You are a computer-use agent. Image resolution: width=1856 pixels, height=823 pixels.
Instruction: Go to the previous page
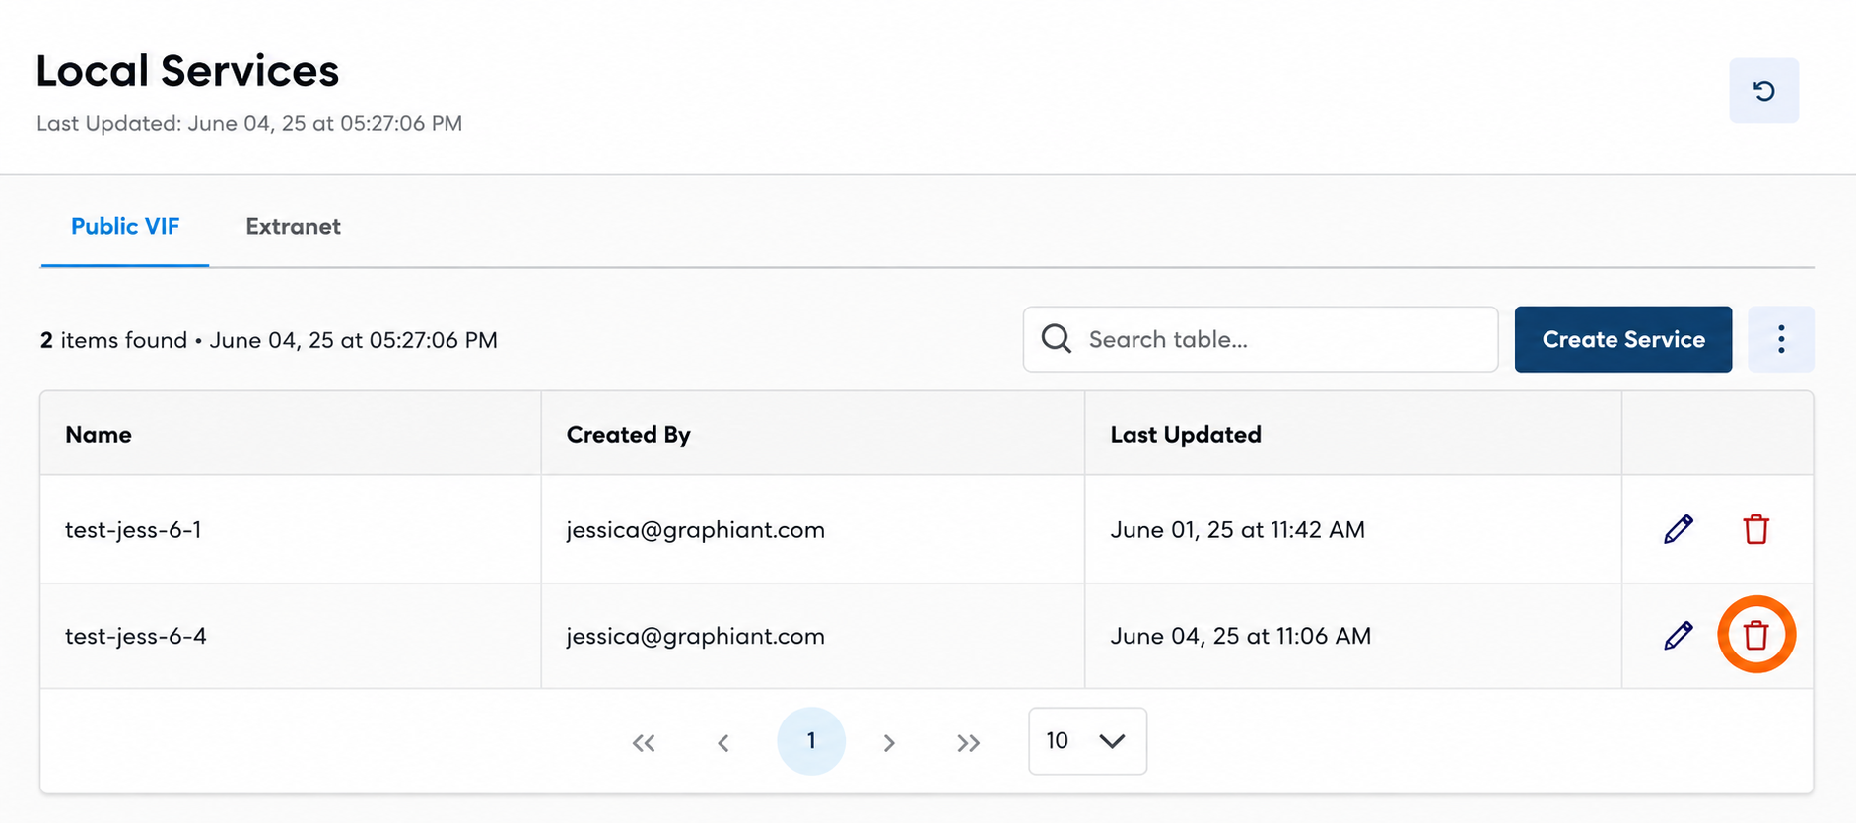[x=723, y=742]
